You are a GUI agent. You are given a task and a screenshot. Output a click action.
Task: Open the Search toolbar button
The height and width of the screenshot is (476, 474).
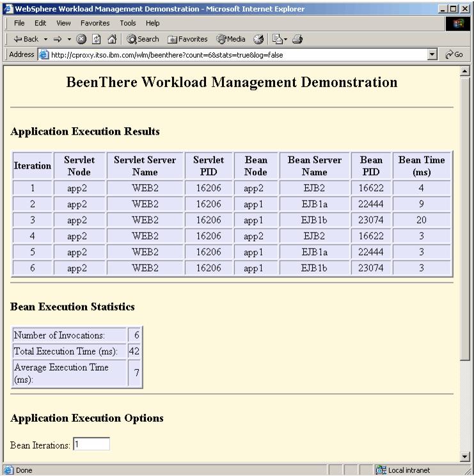(143, 39)
